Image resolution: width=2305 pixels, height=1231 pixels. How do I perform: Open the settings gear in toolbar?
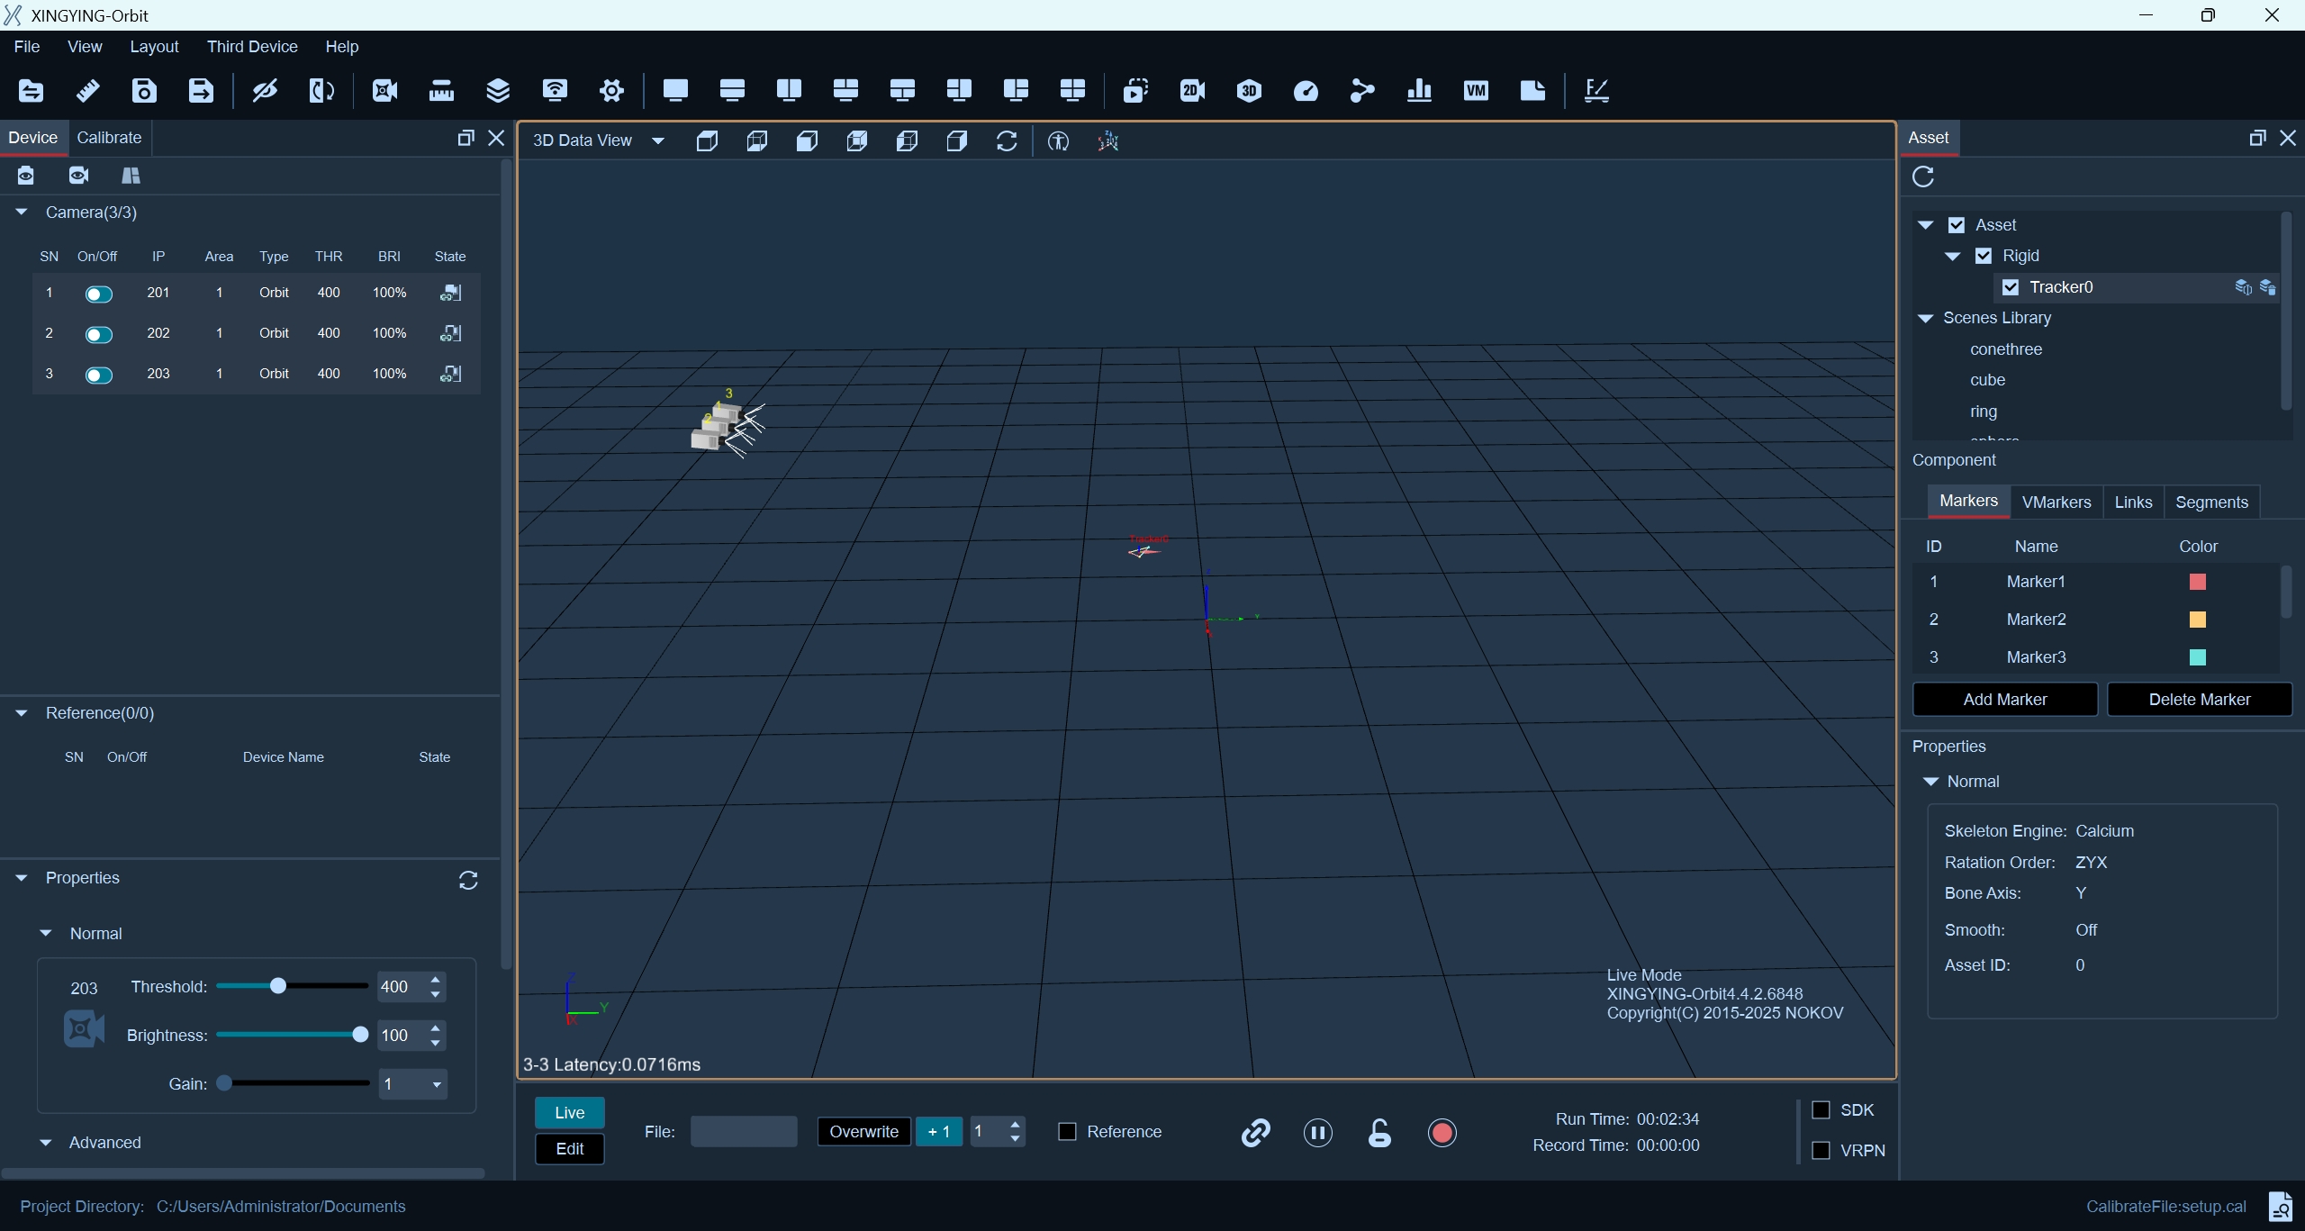coord(611,90)
